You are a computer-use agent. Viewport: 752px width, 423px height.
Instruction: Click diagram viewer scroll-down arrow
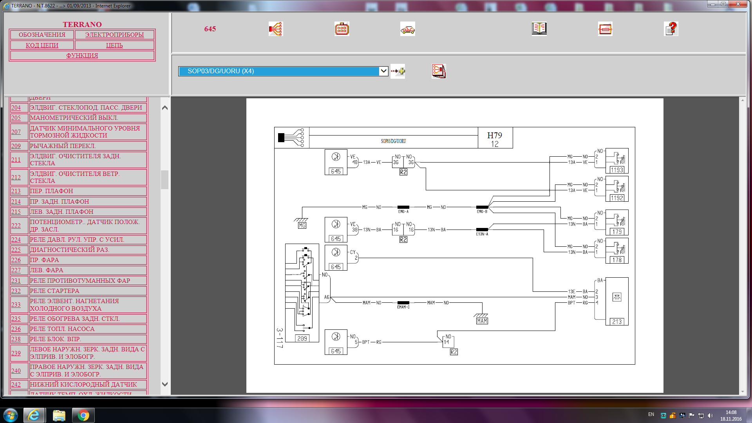[743, 391]
